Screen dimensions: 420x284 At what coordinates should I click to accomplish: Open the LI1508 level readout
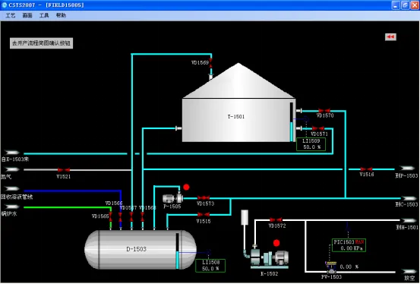[x=210, y=266]
